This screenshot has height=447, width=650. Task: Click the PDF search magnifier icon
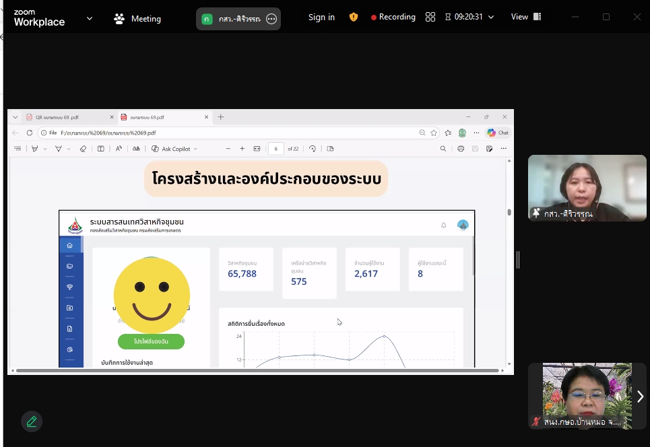click(443, 149)
